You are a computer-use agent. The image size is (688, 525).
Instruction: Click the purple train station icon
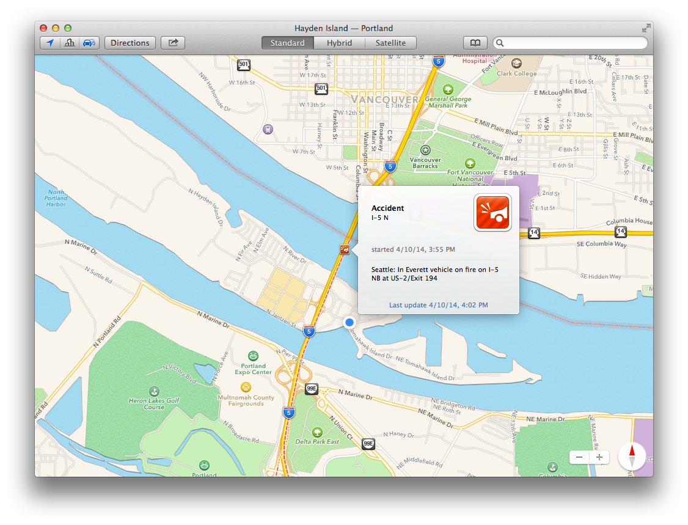click(x=268, y=129)
